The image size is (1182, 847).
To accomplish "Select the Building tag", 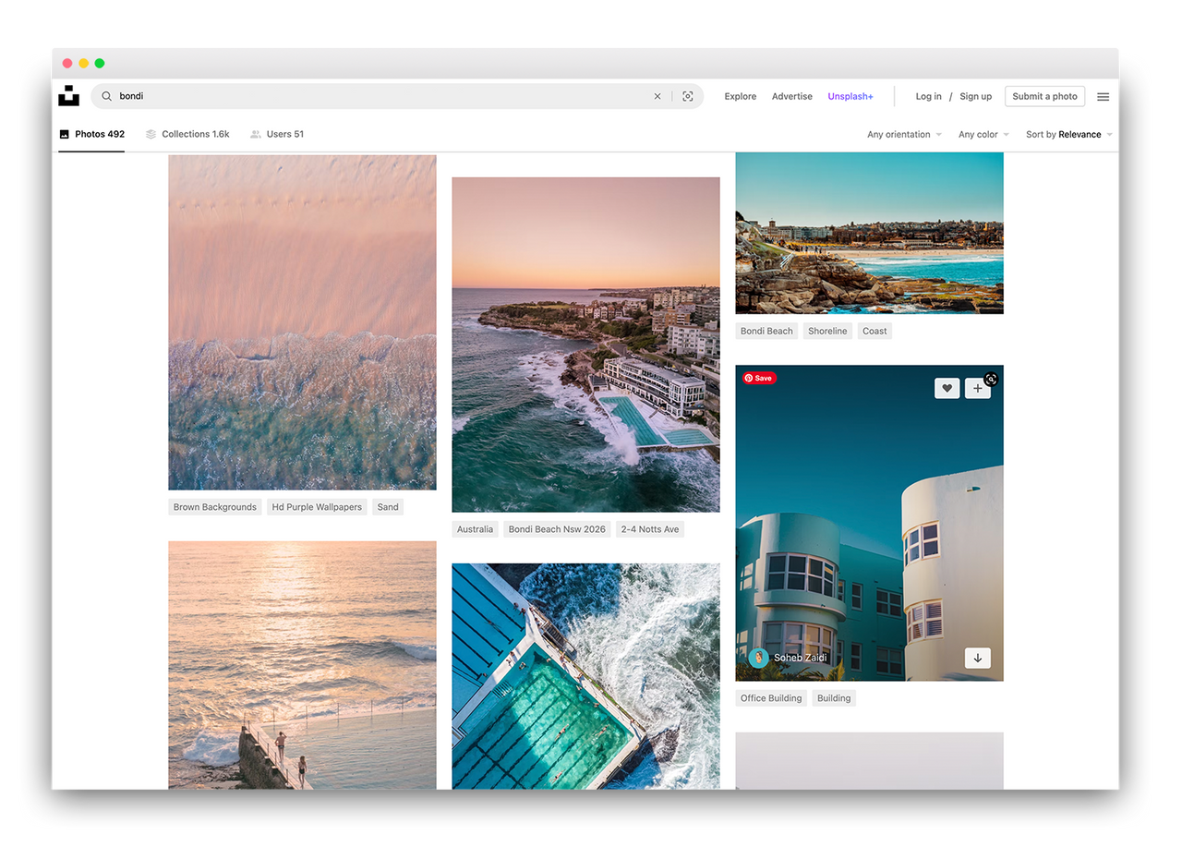I will point(834,698).
